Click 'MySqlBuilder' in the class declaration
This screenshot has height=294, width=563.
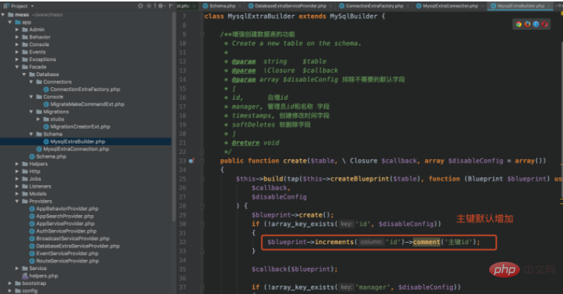click(354, 16)
